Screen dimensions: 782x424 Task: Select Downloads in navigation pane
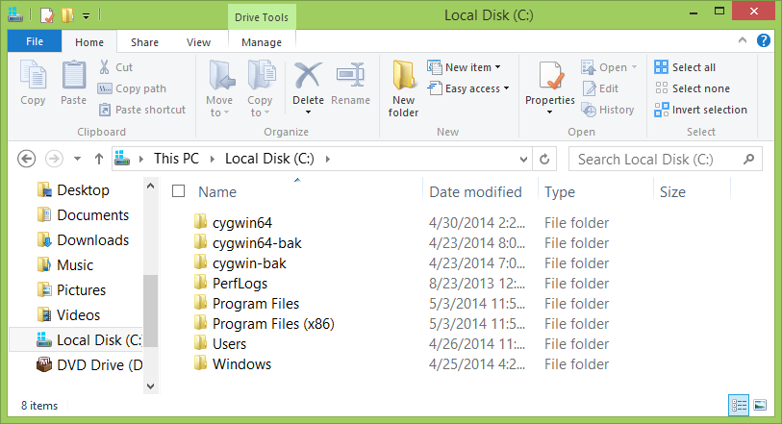point(84,240)
